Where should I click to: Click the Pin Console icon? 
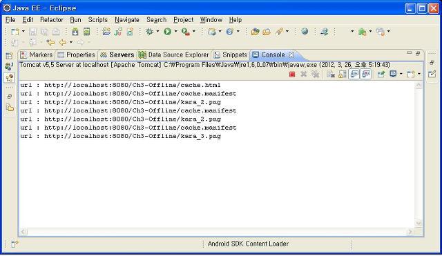381,74
